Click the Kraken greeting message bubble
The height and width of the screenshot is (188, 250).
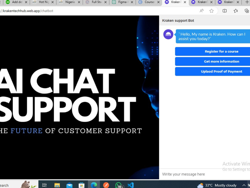click(x=213, y=36)
